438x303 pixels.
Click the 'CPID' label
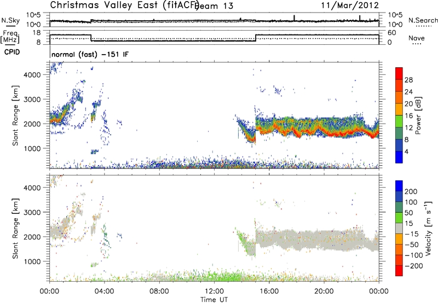pyautogui.click(x=12, y=52)
